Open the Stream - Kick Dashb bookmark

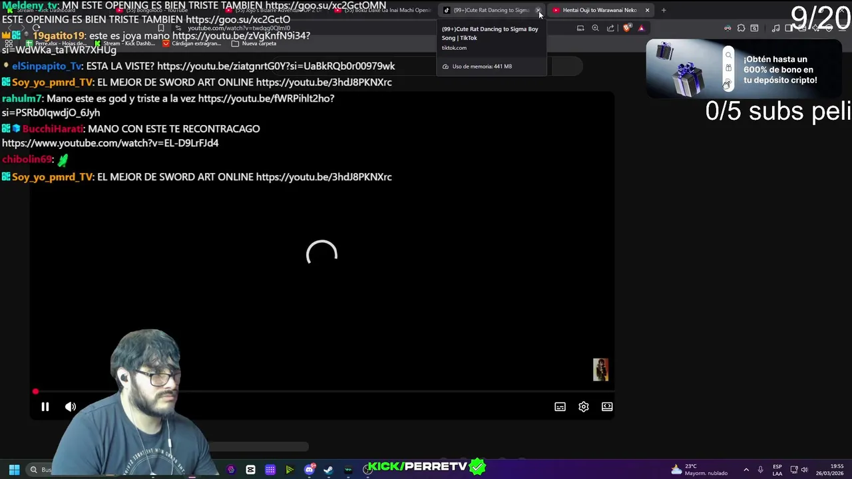point(124,43)
